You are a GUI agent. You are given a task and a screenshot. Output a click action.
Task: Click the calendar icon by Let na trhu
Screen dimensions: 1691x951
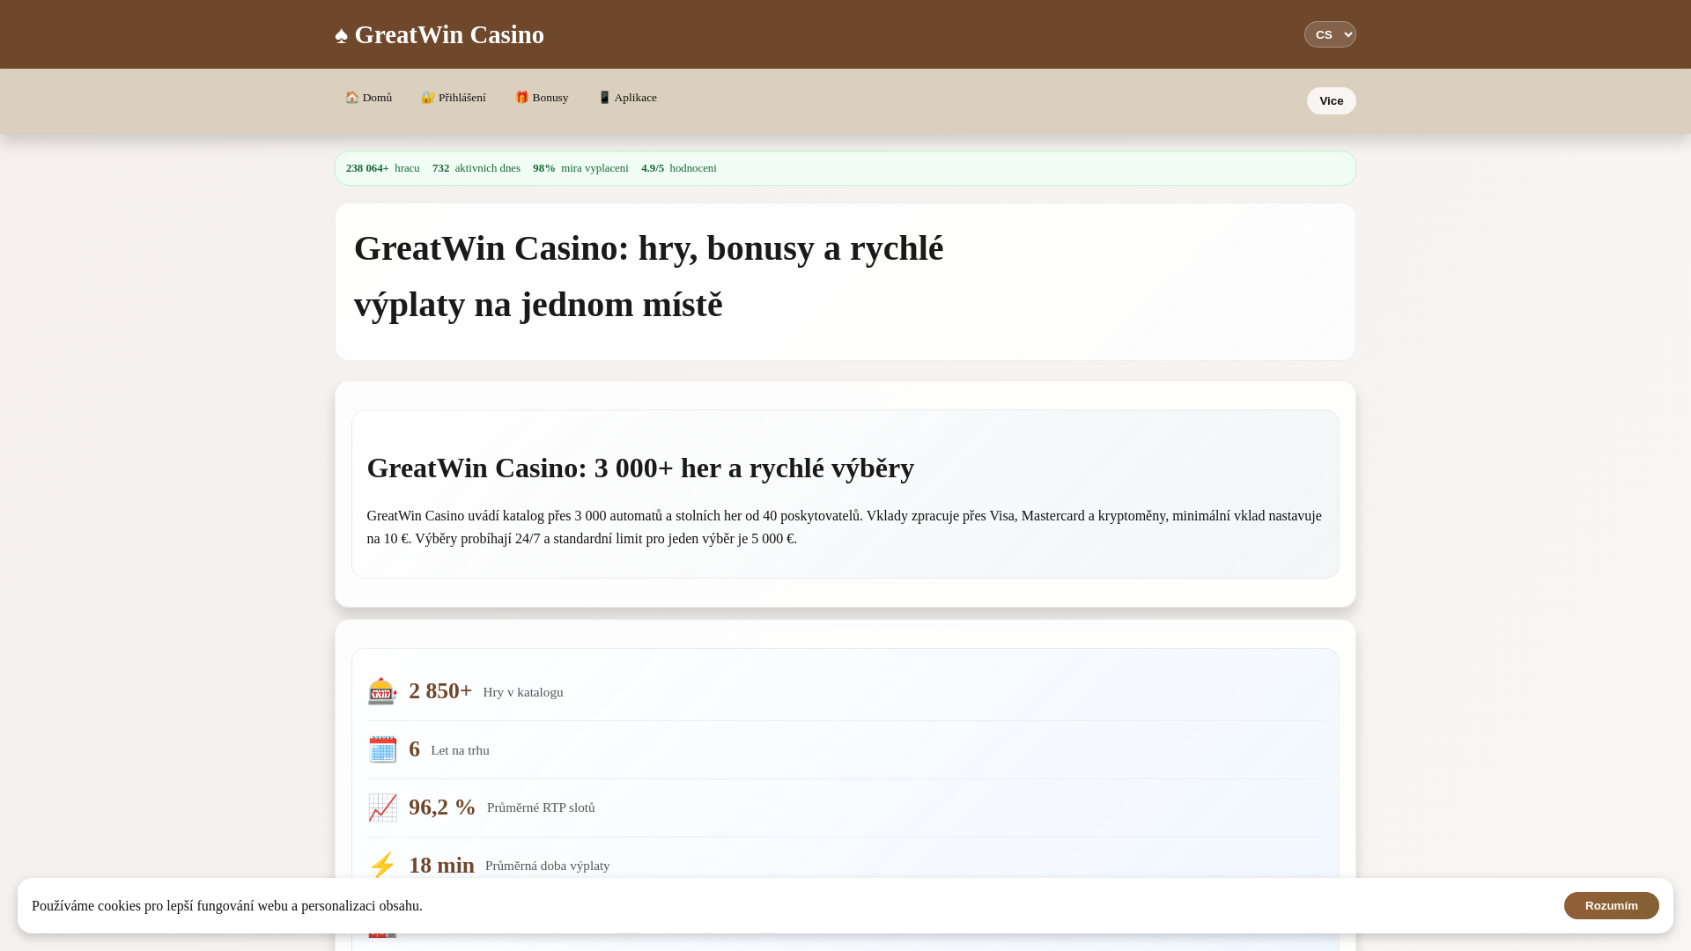(382, 749)
